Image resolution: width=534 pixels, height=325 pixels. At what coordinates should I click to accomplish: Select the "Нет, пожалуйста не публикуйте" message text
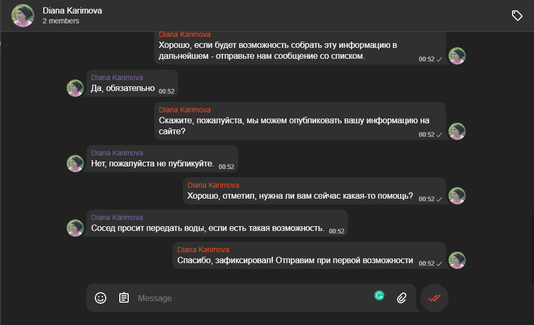pyautogui.click(x=153, y=164)
